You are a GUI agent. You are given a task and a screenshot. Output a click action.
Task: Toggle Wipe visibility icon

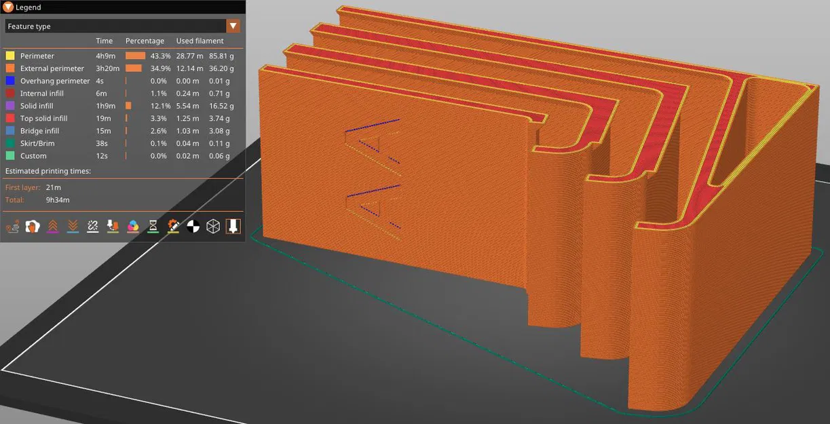(32, 227)
